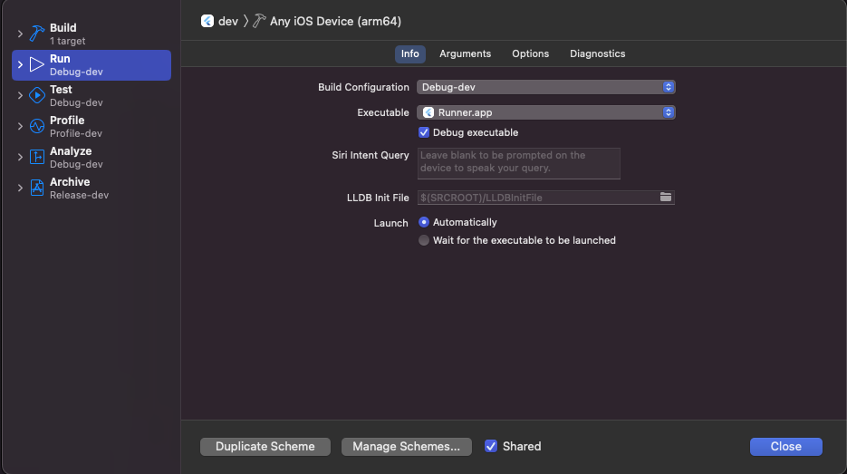The image size is (847, 474).
Task: Click the Flutter dev scheme icon in breadcrumb
Action: pyautogui.click(x=207, y=21)
